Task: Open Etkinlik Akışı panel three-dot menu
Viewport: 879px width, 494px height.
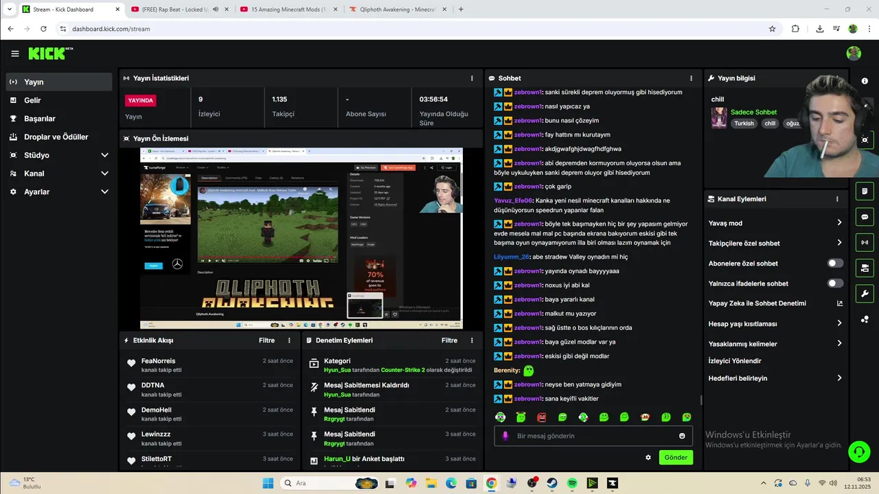Action: click(289, 340)
